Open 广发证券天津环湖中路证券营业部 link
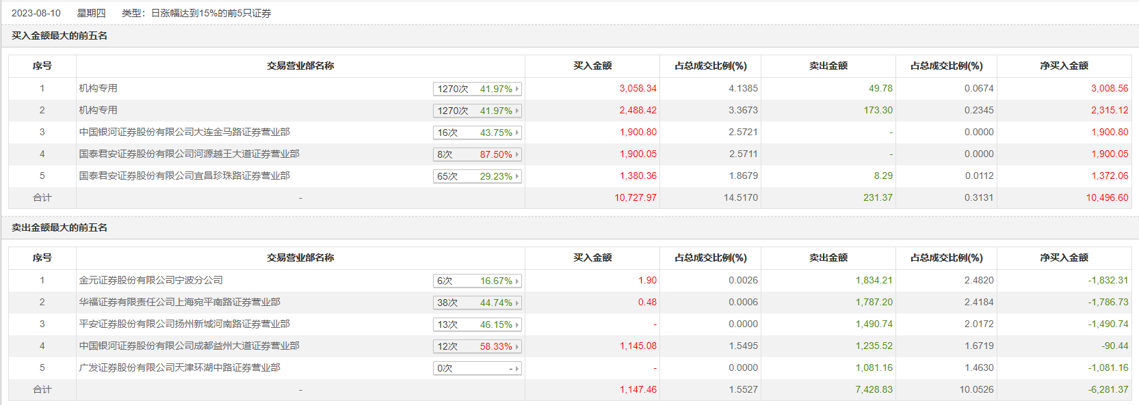Viewport: 1139px width, 405px height. tap(179, 367)
